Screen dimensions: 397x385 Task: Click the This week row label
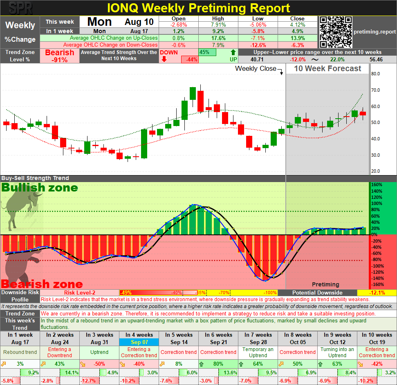[60, 22]
